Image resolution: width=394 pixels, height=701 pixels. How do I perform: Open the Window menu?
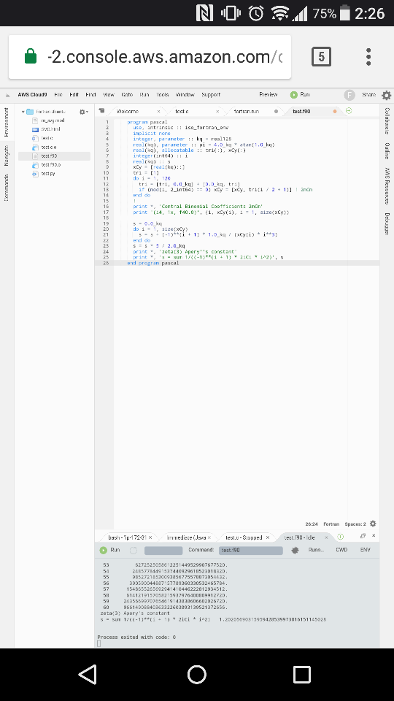click(185, 95)
